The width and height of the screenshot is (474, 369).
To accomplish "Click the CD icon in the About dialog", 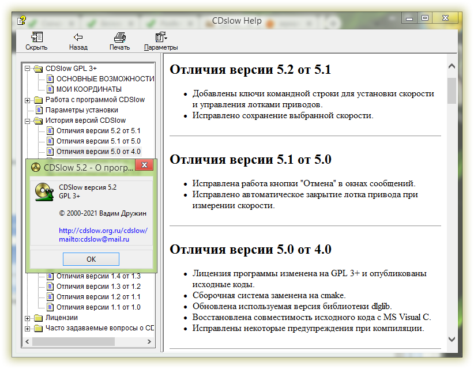I will pos(42,191).
